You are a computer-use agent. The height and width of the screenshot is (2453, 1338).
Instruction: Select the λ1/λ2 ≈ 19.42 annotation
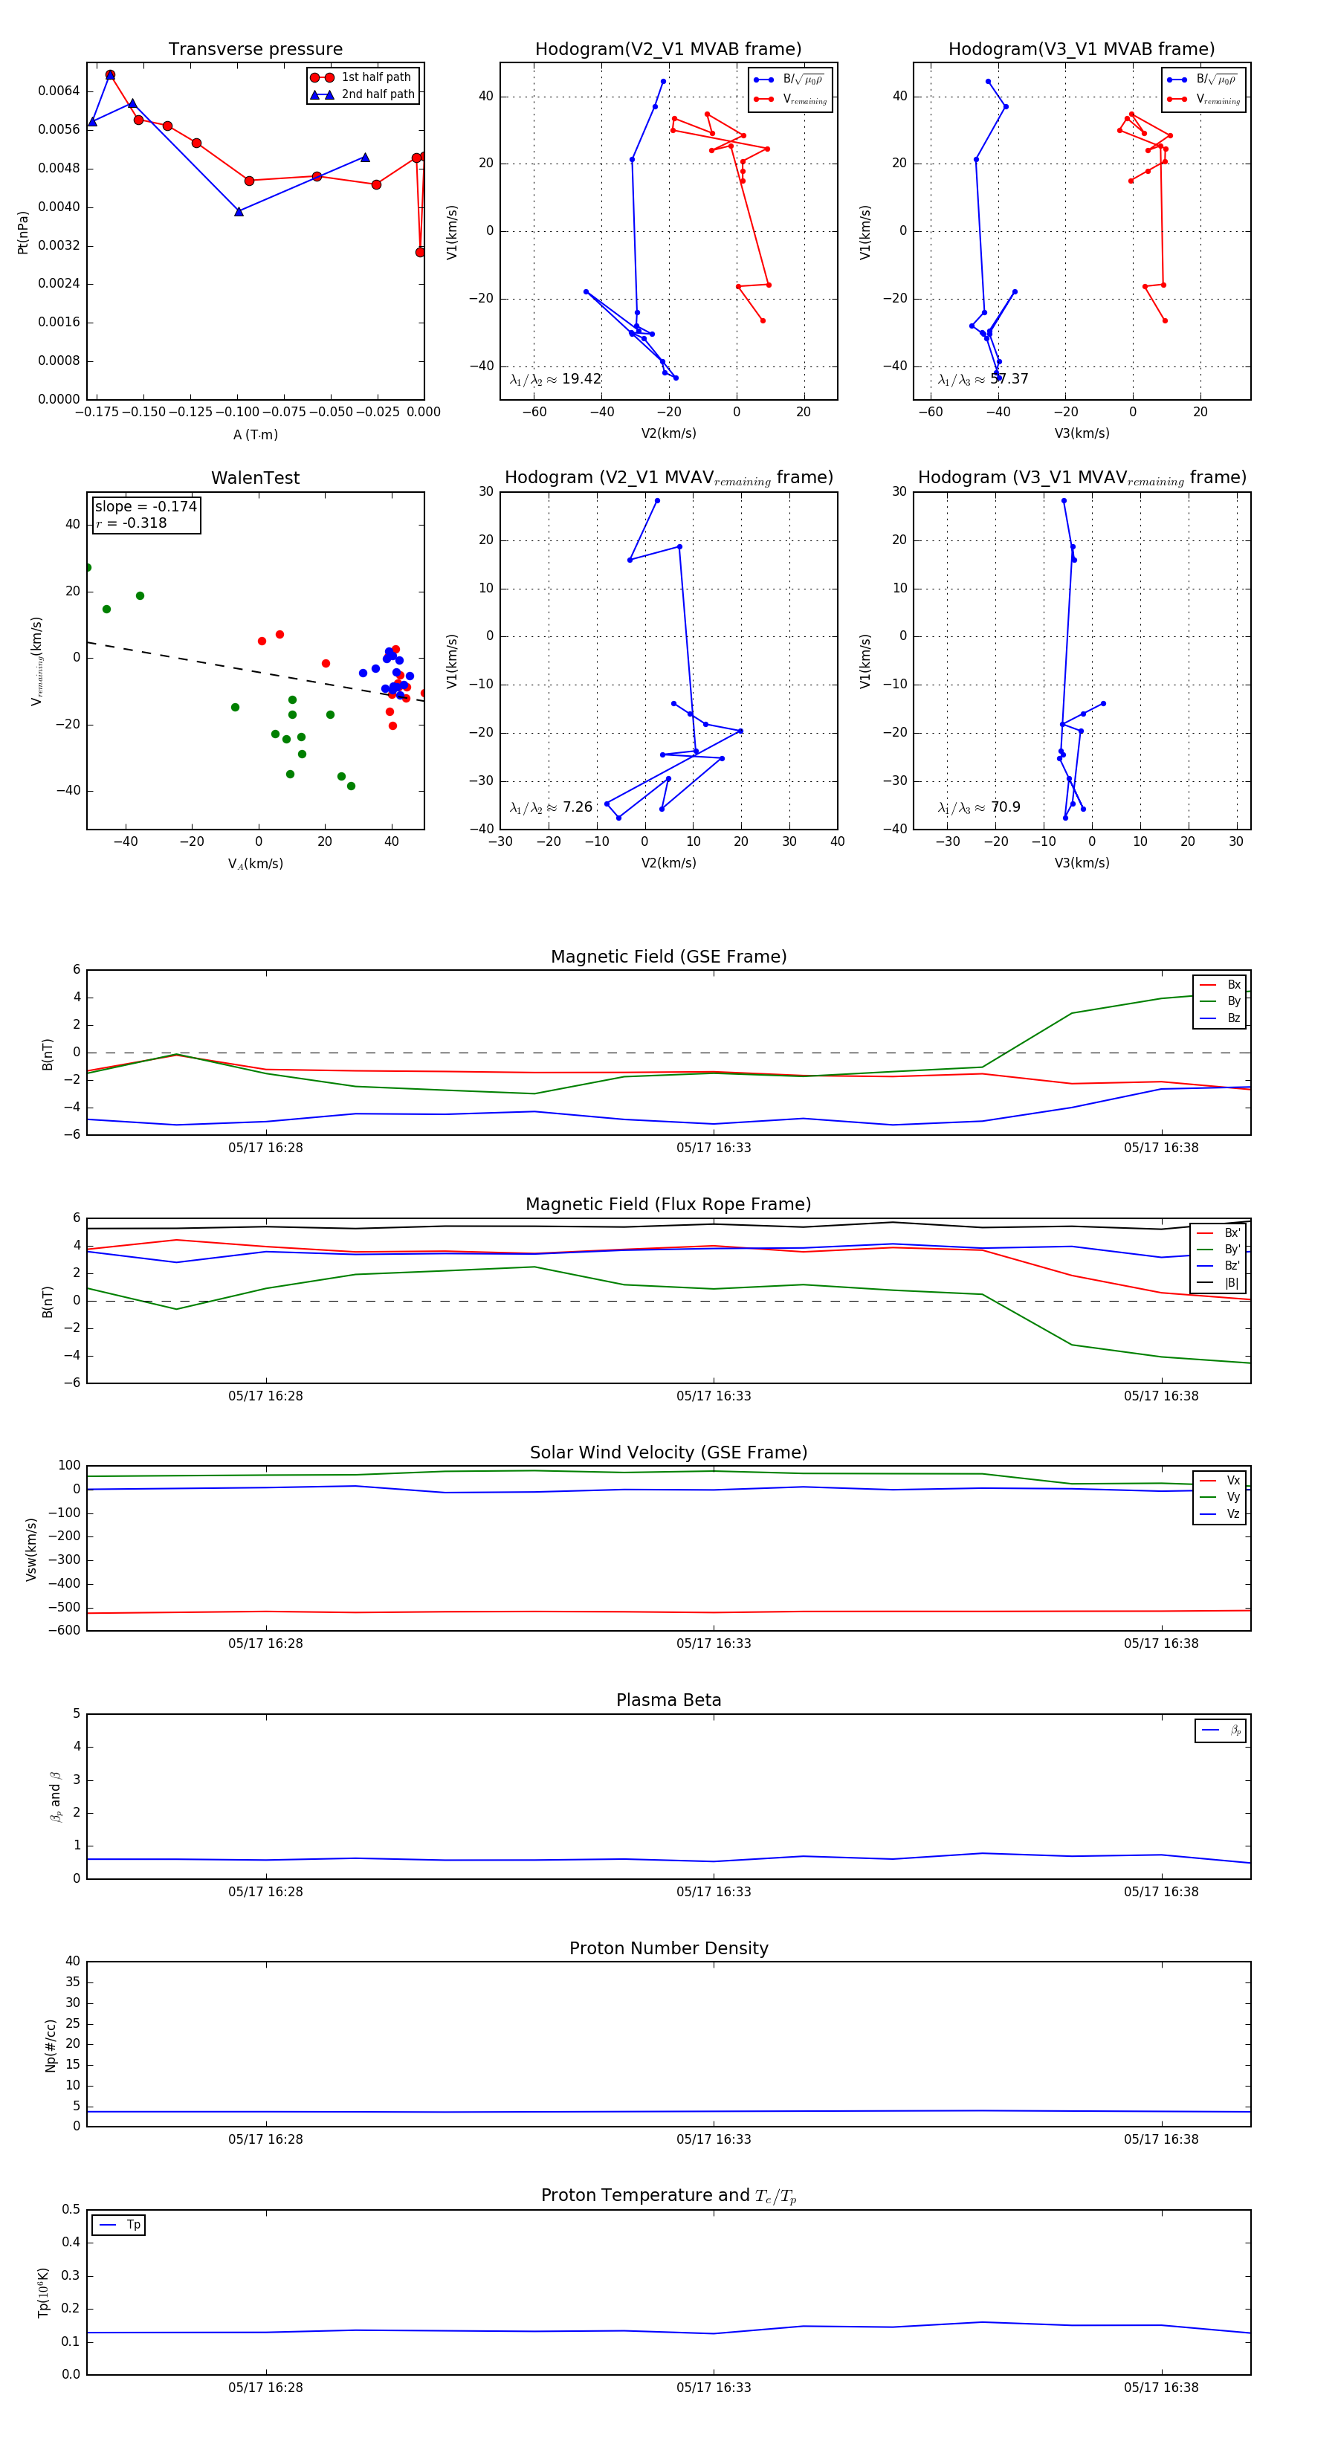click(x=555, y=379)
